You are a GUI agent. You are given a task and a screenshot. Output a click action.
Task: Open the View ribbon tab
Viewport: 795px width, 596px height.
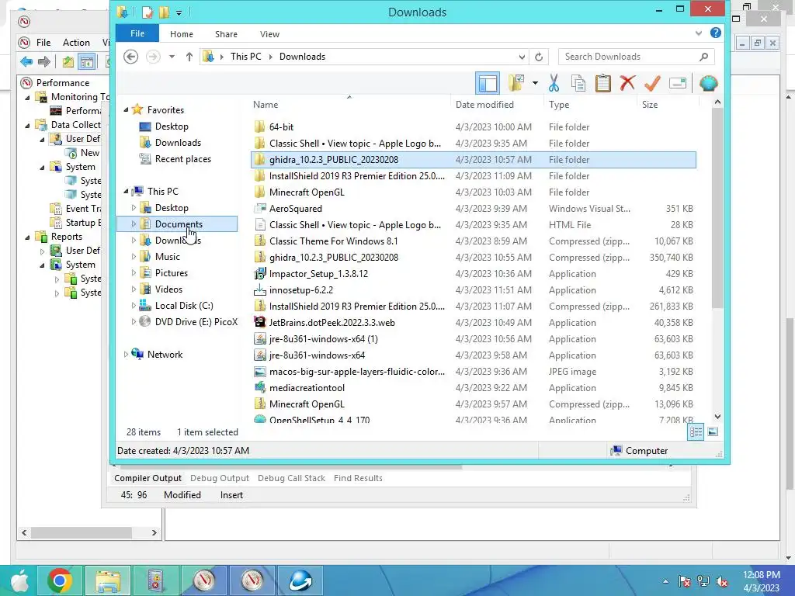pos(269,34)
